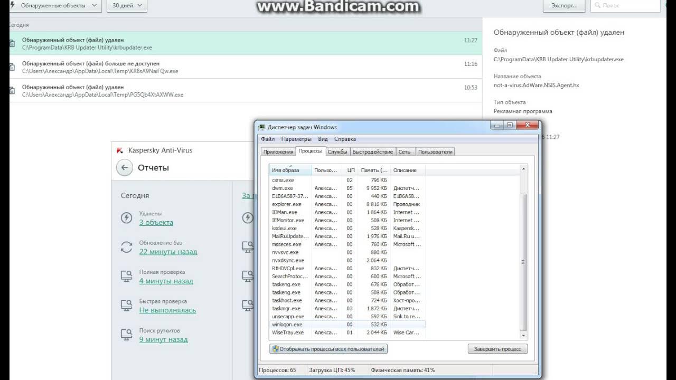
Task: Select the RtHDVCpl.exe process row
Action: coord(347,268)
